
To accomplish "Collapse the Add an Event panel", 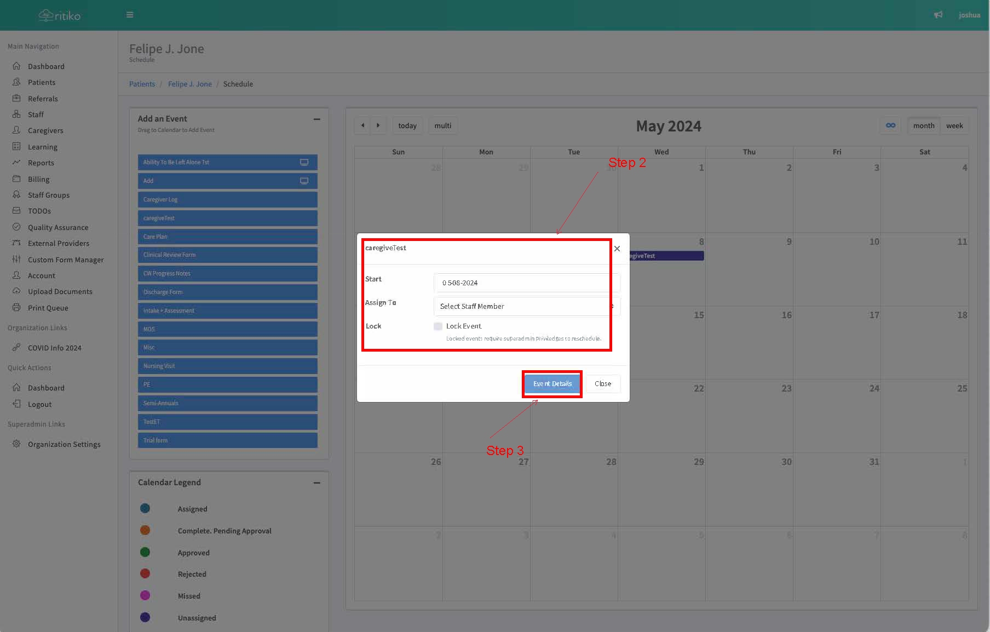I will click(316, 119).
